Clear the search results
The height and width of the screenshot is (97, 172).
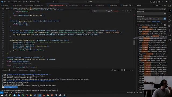157,5
